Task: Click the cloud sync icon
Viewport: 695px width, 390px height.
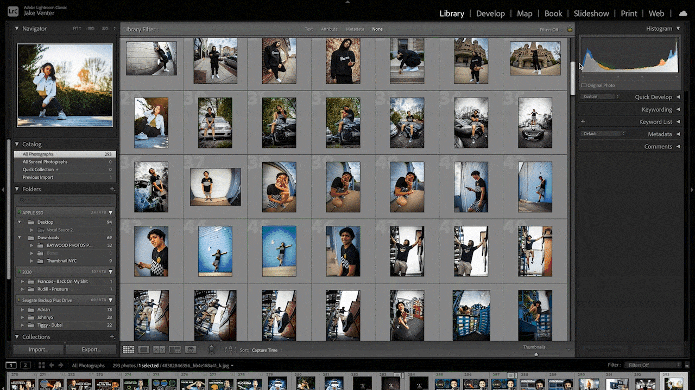Action: (x=683, y=14)
